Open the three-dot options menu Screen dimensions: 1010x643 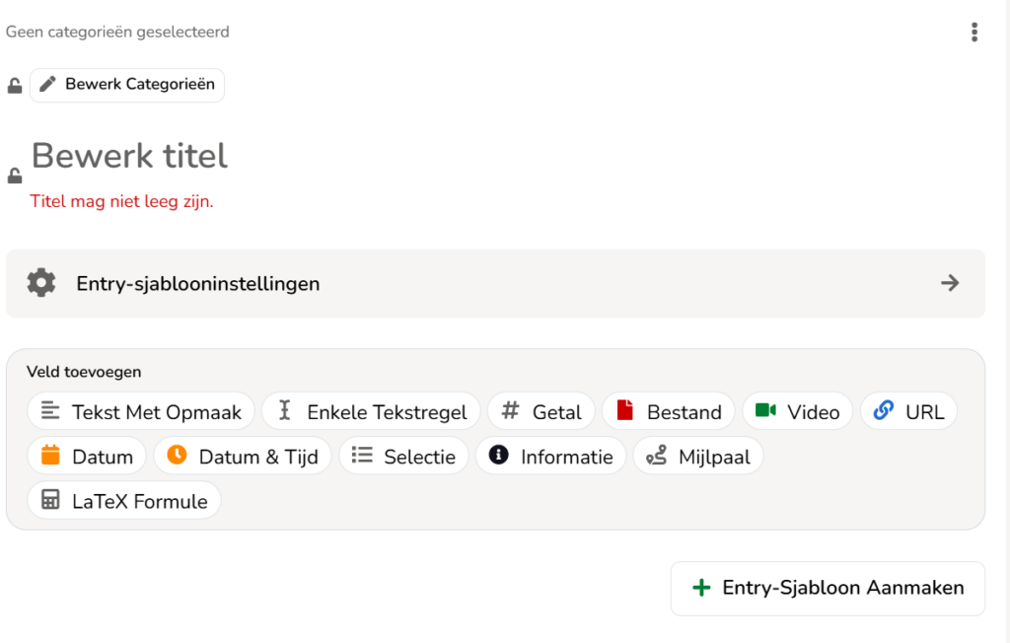click(974, 33)
